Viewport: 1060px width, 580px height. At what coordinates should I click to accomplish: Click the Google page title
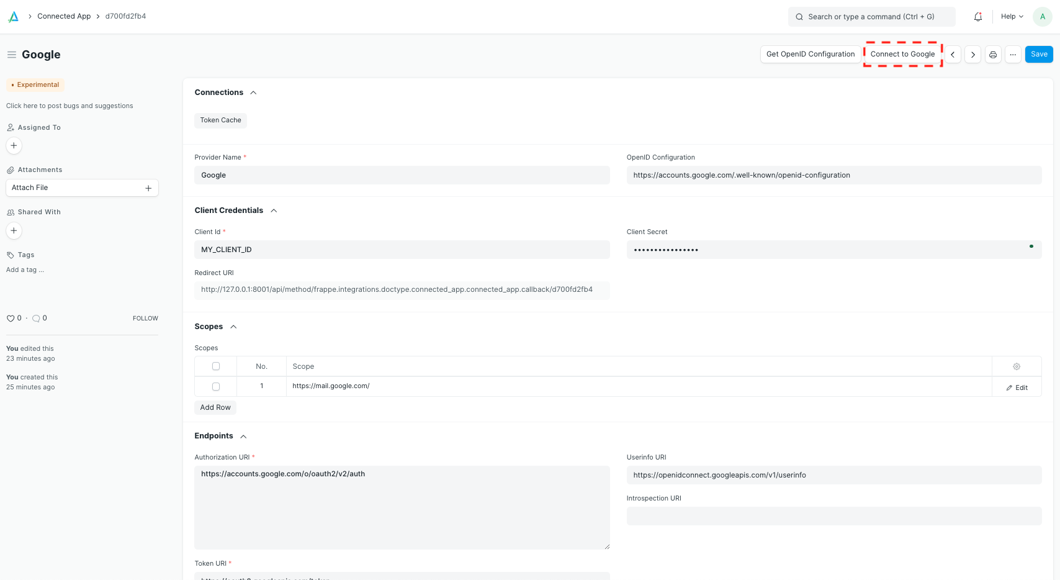coord(41,55)
